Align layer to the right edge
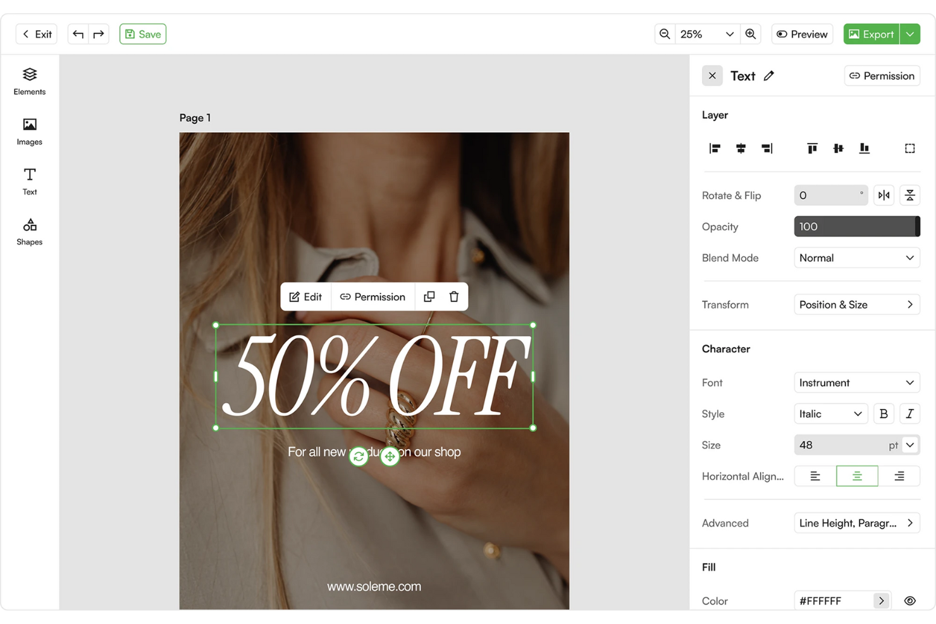 (x=767, y=149)
